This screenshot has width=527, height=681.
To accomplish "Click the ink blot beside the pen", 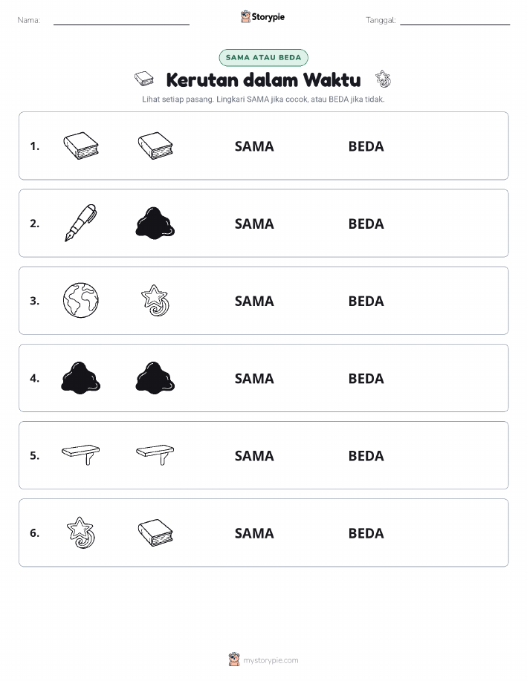I will pyautogui.click(x=155, y=223).
